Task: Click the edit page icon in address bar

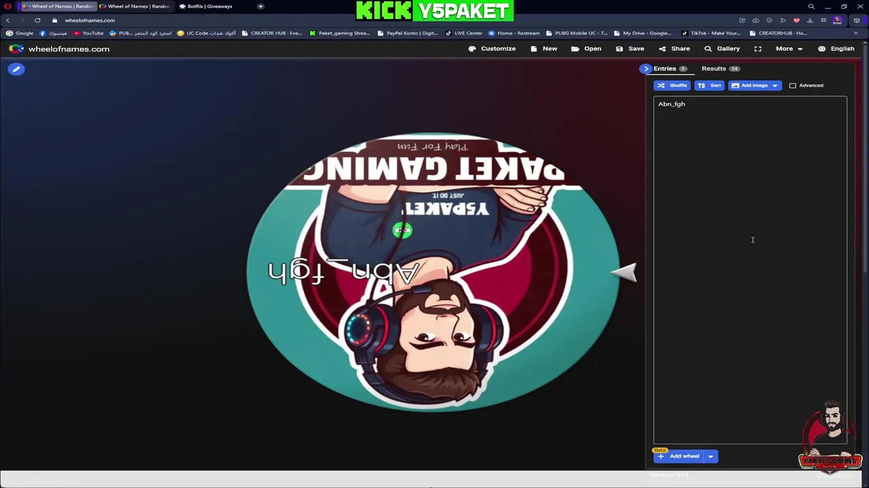Action: (x=742, y=20)
